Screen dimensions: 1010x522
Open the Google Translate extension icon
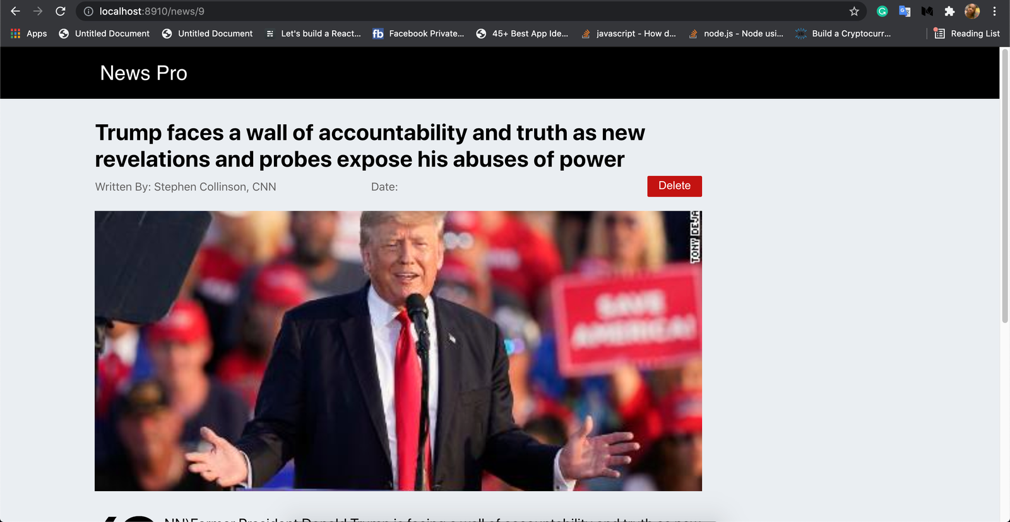pos(905,11)
